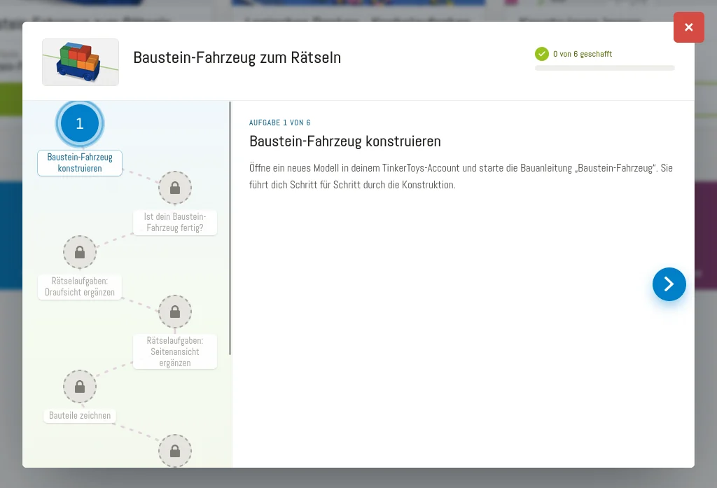The height and width of the screenshot is (488, 717).
Task: Close the Baustein-Fahrzeug dialog with the red X
Action: pos(689,27)
